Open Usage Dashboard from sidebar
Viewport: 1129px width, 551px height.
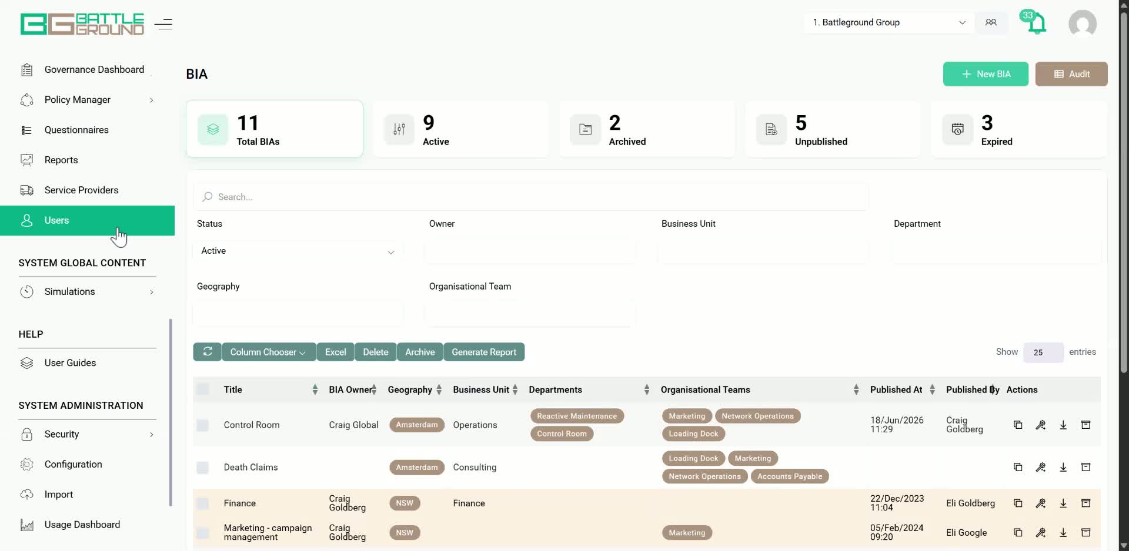87,525
